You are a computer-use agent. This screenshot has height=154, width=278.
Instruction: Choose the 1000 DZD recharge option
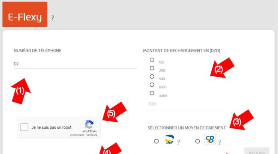[152, 85]
